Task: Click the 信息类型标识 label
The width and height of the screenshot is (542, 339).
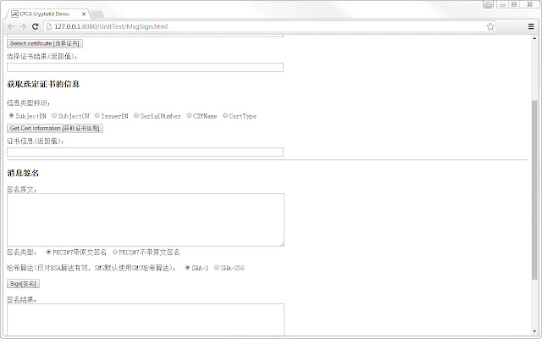Action: pos(28,103)
